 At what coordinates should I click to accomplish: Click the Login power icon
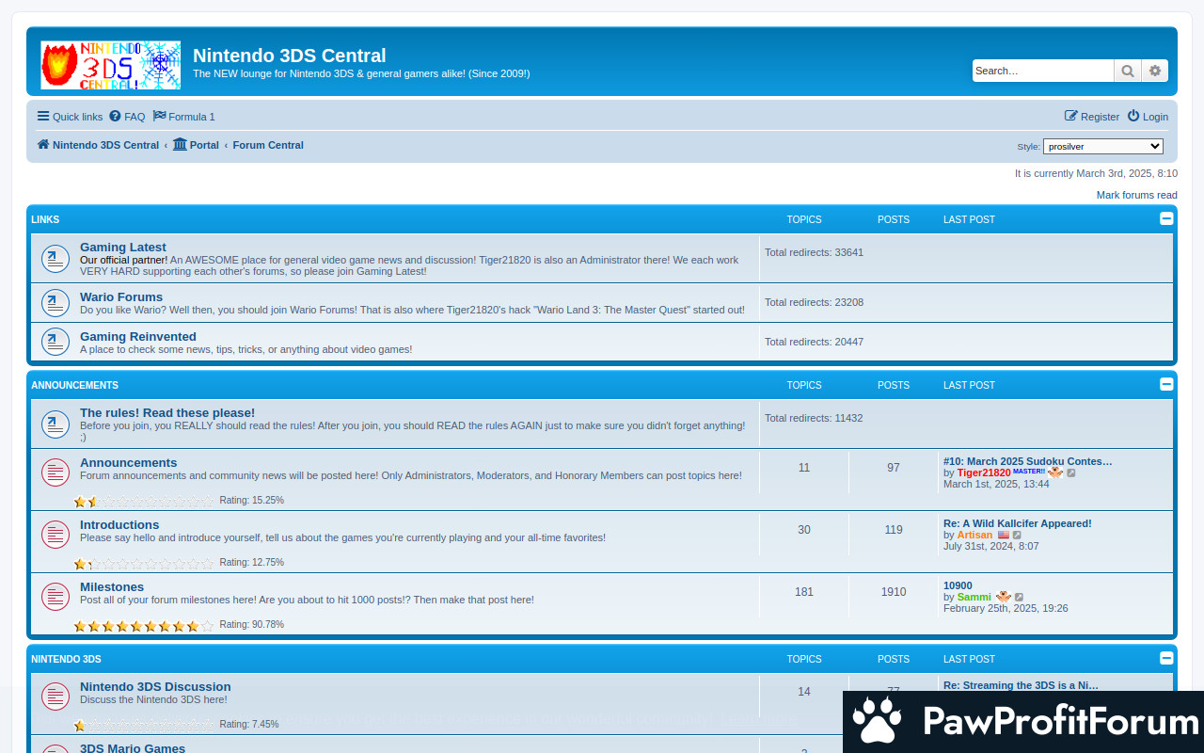(x=1133, y=116)
